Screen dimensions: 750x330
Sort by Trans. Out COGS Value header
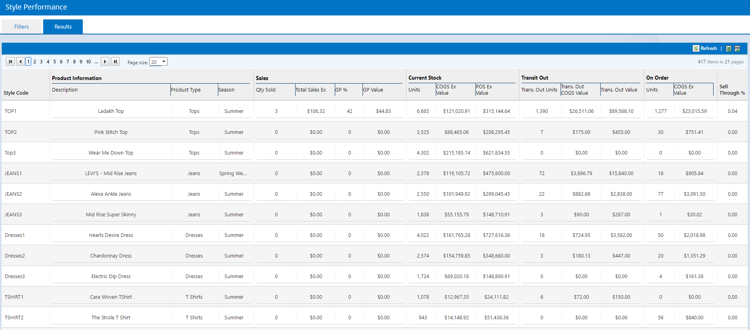(x=575, y=90)
